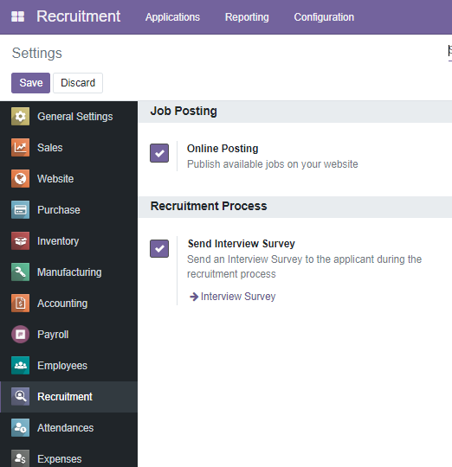452x467 pixels.
Task: Save the settings changes
Action: [x=30, y=83]
